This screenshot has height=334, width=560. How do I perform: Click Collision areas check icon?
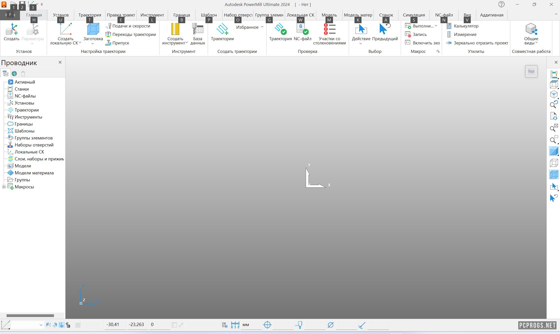pyautogui.click(x=329, y=29)
